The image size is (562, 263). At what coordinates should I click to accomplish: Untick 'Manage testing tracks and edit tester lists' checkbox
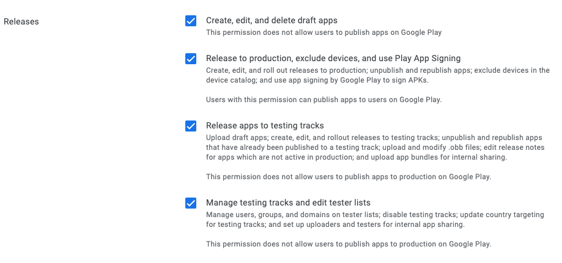click(x=191, y=203)
